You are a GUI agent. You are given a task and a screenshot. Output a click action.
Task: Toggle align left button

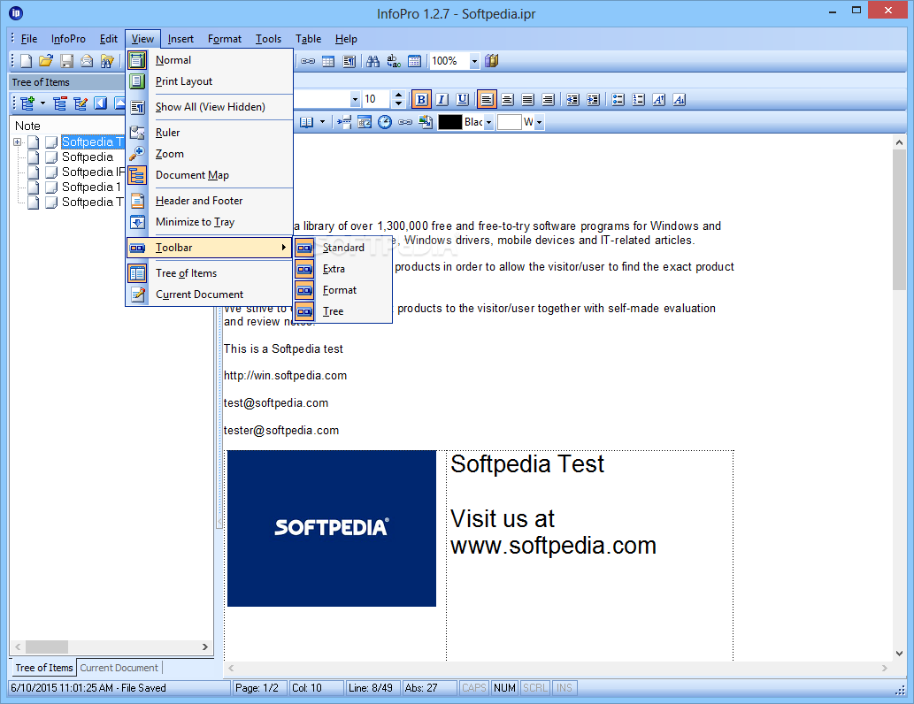[487, 100]
